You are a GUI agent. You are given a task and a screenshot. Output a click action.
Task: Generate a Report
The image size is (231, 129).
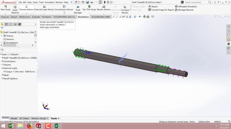[153, 6]
